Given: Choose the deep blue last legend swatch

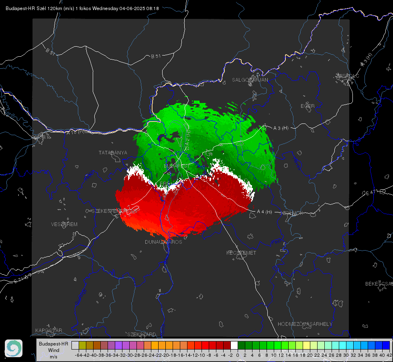Looking at the screenshot, I should click(386, 345).
